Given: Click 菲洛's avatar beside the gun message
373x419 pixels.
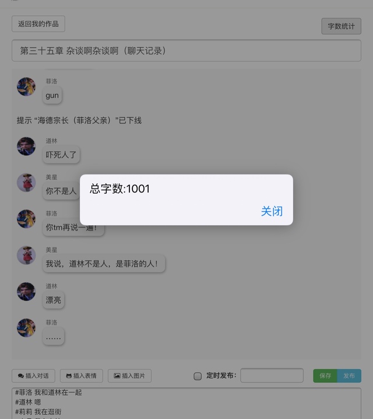Looking at the screenshot, I should (26, 87).
